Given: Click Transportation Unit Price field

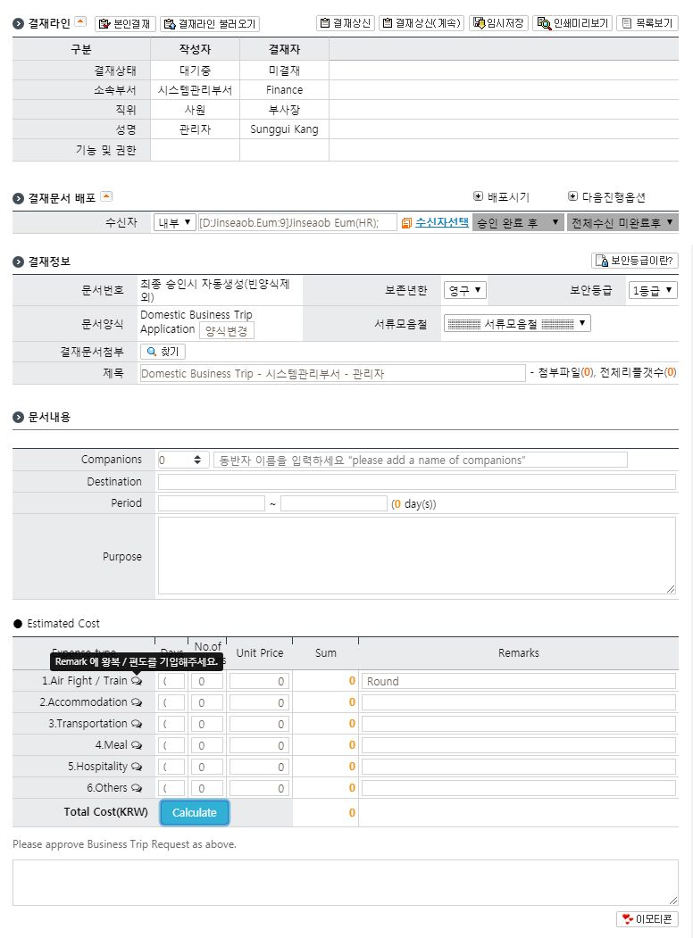Looking at the screenshot, I should tap(259, 725).
